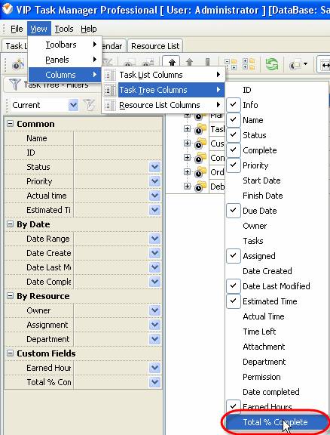Open the Toolbars submenu
Screen dimensions: 330x435
(65, 45)
